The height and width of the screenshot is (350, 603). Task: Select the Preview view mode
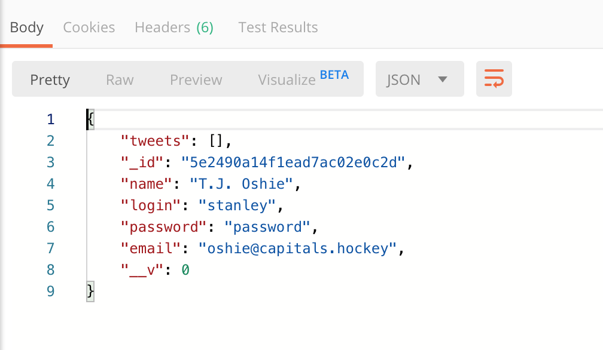[196, 79]
